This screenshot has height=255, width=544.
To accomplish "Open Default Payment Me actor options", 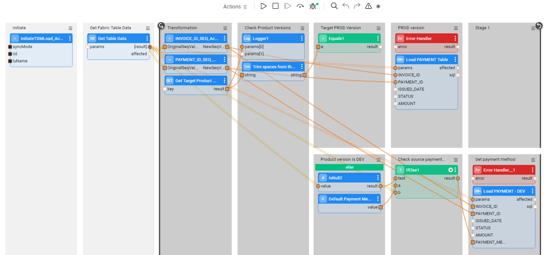I will pyautogui.click(x=378, y=199).
